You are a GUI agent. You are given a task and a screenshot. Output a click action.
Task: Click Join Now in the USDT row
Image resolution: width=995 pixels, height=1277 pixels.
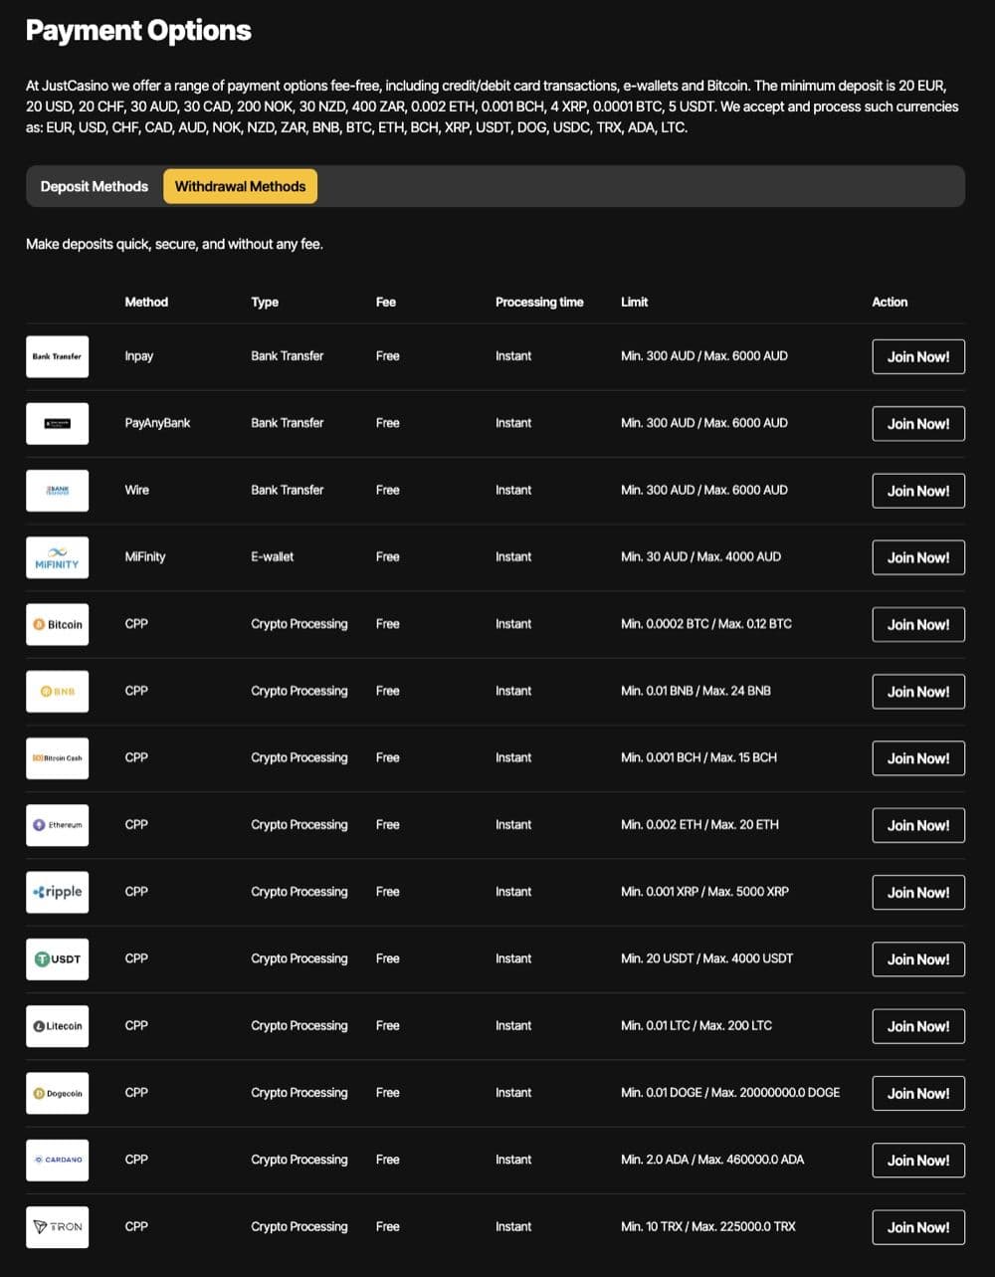(x=918, y=959)
